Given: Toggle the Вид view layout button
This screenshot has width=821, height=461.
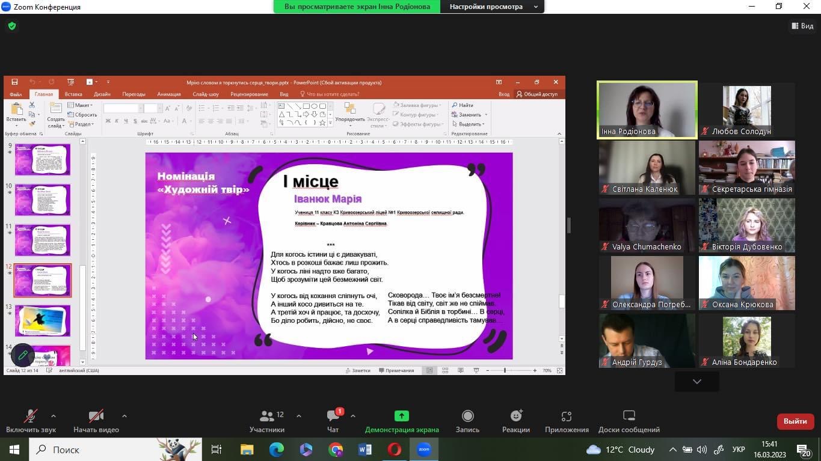Looking at the screenshot, I should click(802, 26).
